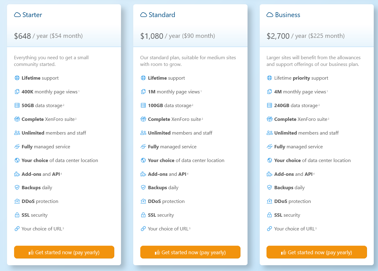This screenshot has height=271, width=378.
Task: Click the members icon in Starter plan
Action: (x=17, y=133)
